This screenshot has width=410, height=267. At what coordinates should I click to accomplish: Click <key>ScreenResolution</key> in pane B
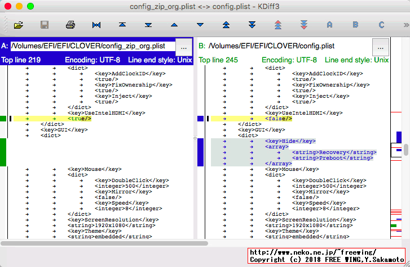click(310, 220)
